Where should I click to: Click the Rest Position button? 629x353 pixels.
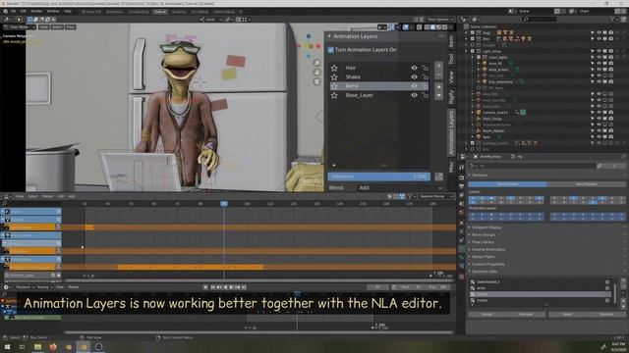tap(586, 184)
